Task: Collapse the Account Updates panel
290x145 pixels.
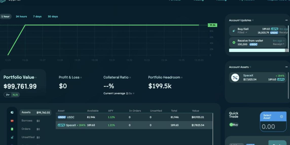Action: pos(286,20)
